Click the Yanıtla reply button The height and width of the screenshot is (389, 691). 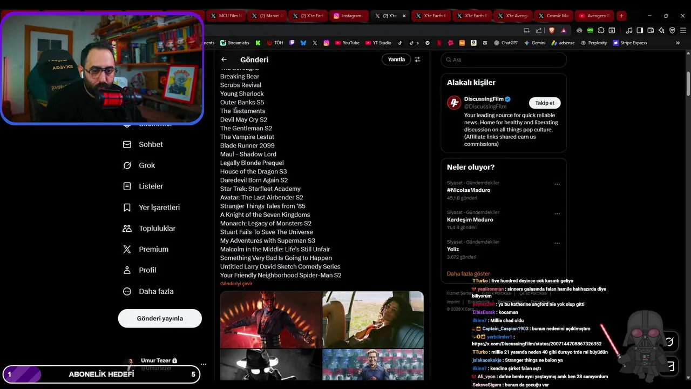tap(396, 59)
